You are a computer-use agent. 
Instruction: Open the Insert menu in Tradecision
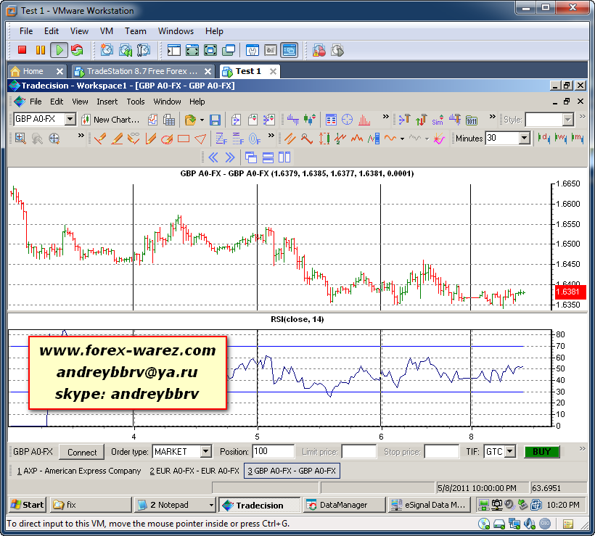(107, 102)
